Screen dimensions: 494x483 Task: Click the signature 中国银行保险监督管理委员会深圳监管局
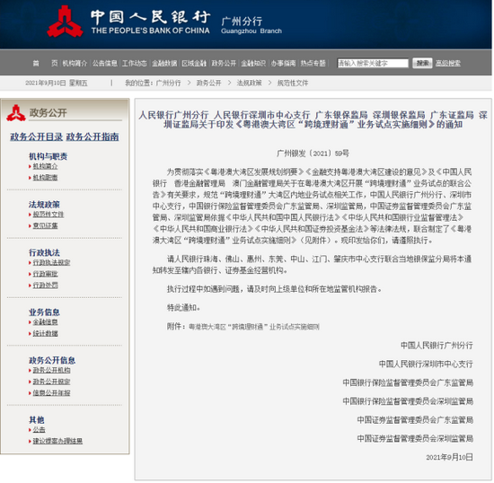tap(408, 401)
